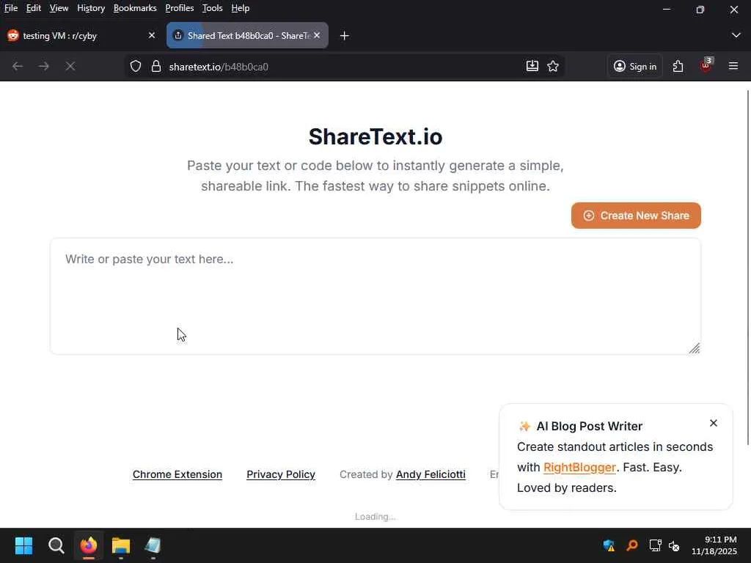Open the Tools menu
Screen dimensions: 751x563
[212, 8]
